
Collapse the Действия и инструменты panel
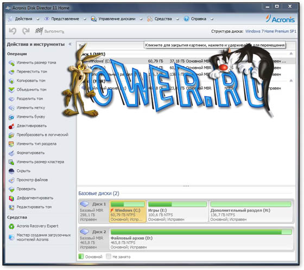pos(70,44)
